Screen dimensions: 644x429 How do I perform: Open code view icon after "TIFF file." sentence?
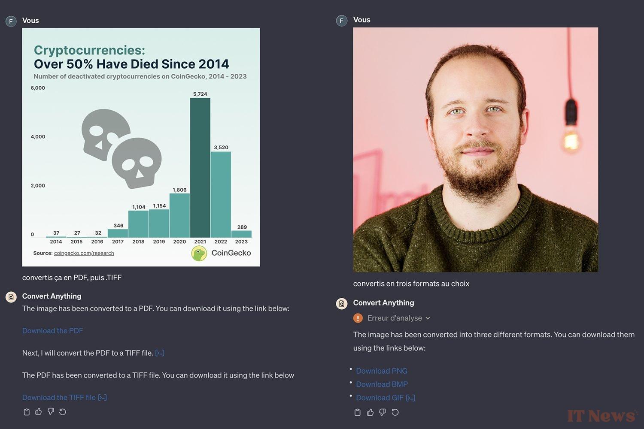pyautogui.click(x=160, y=353)
